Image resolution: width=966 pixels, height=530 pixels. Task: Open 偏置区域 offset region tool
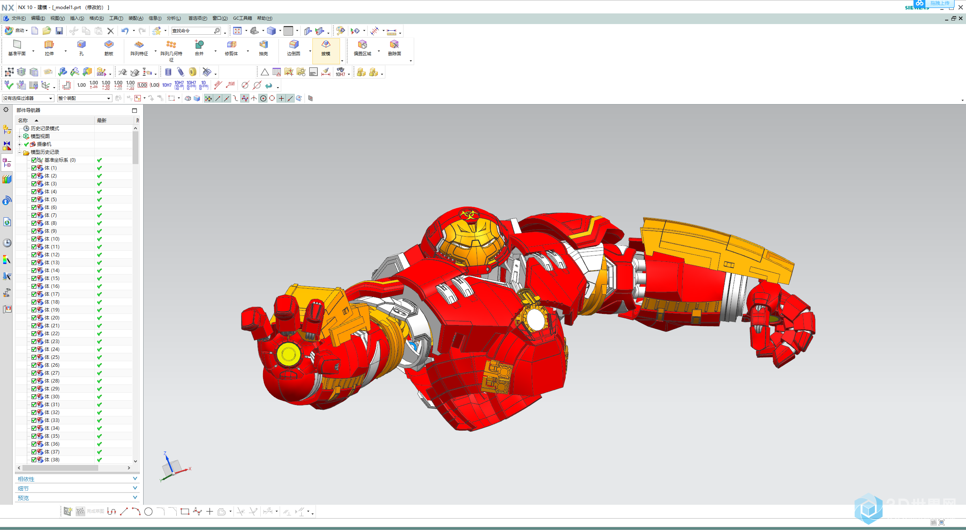pos(362,48)
